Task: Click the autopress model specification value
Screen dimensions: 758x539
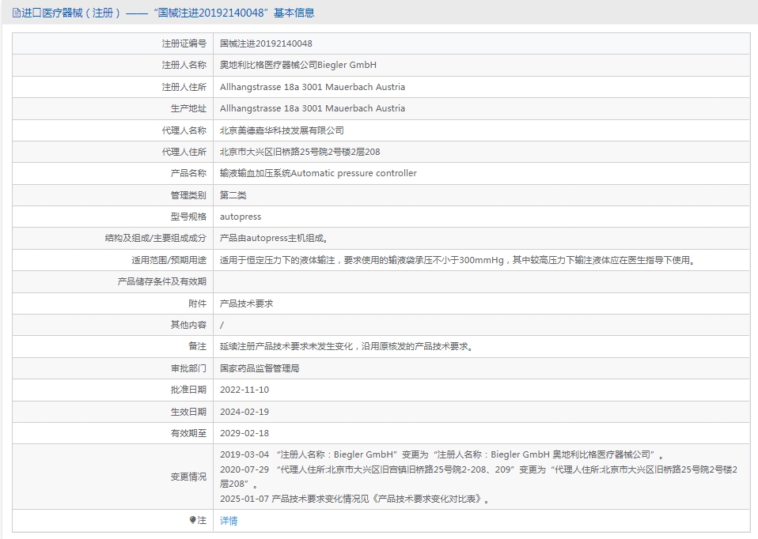Action: click(x=241, y=217)
